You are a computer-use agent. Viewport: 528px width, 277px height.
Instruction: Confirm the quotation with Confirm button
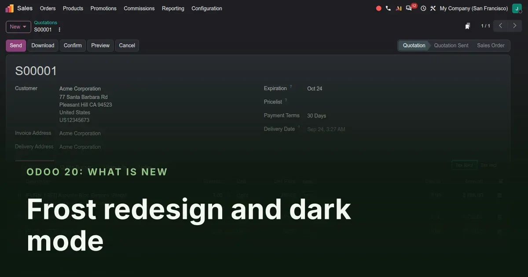(x=73, y=45)
